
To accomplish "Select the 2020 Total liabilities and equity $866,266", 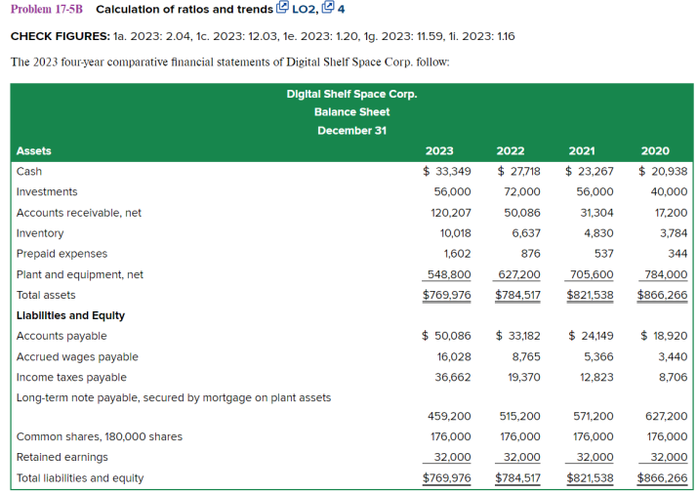I will 662,478.
